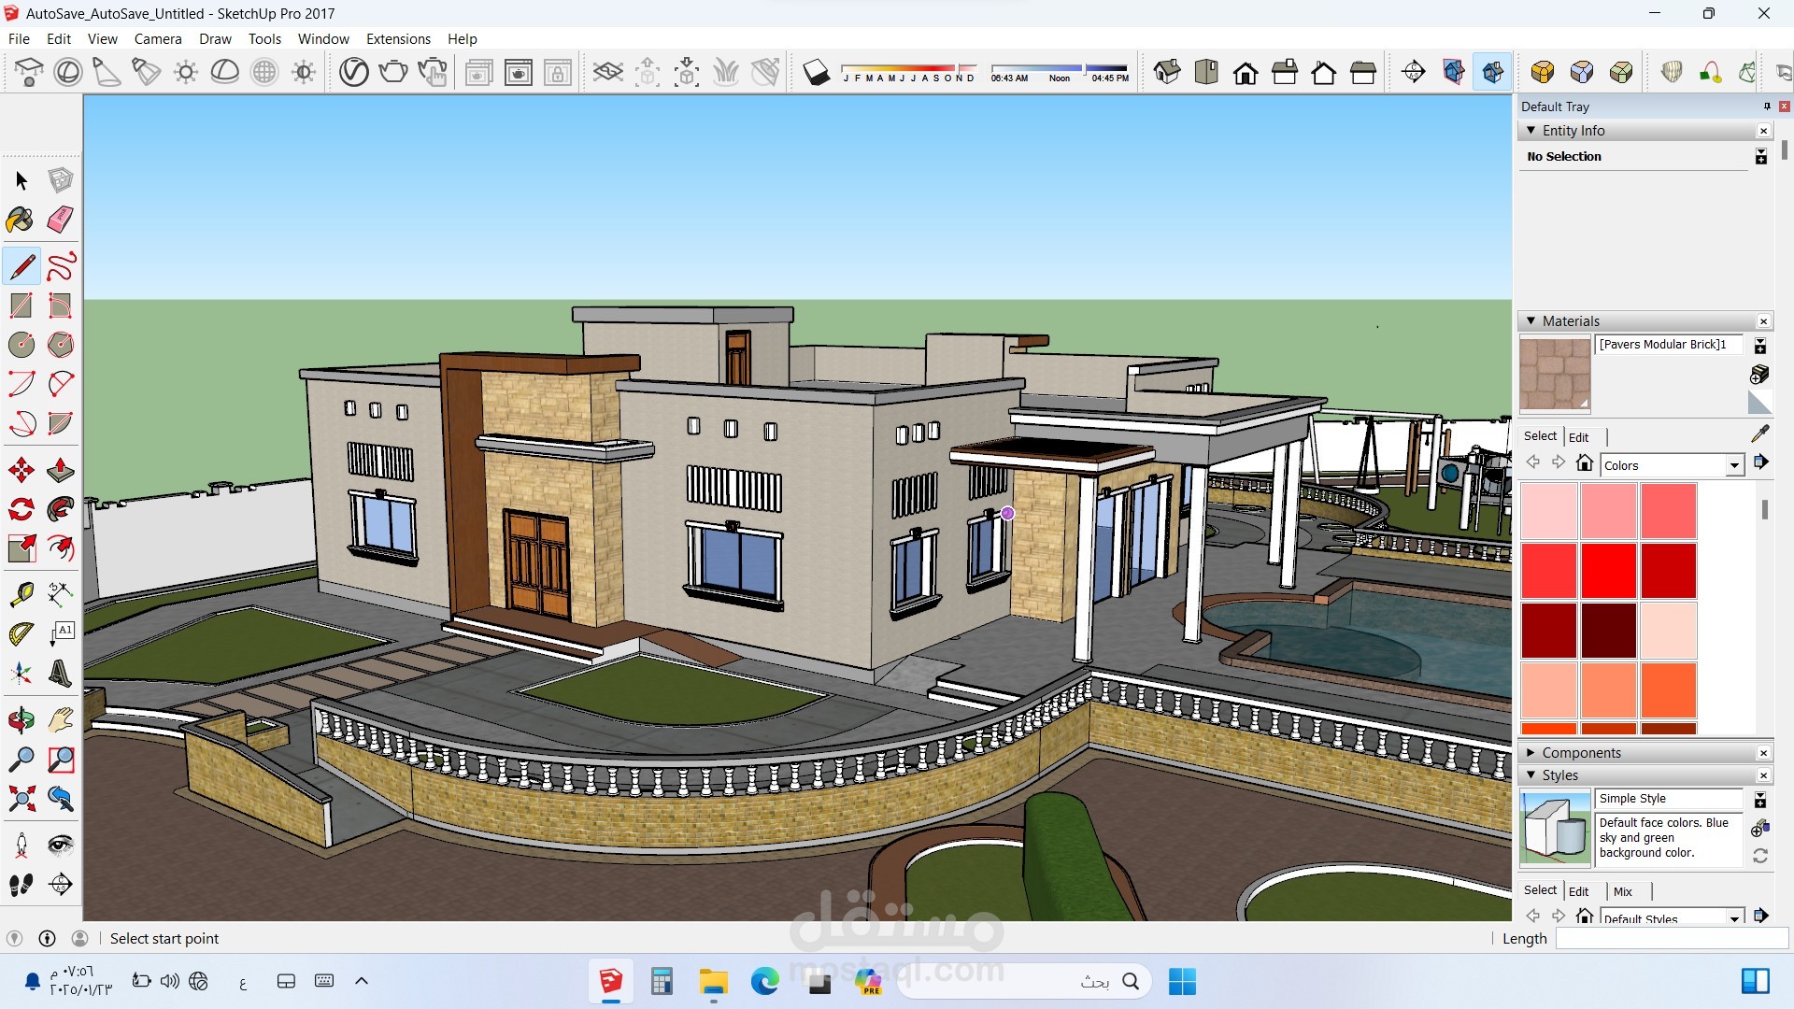Choose the Move tool

point(21,469)
